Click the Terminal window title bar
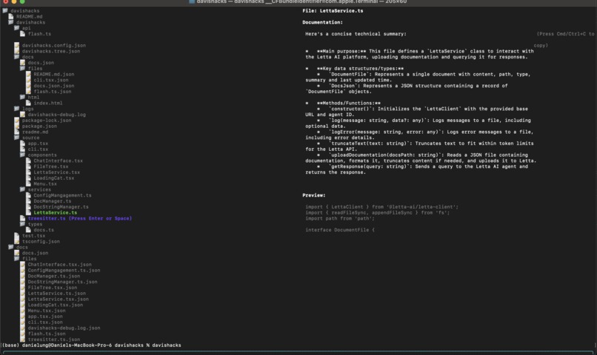The image size is (597, 355). click(298, 2)
